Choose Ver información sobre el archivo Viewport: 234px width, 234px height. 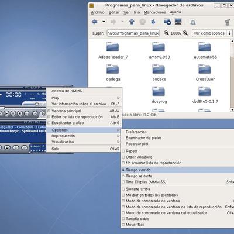coord(84,104)
